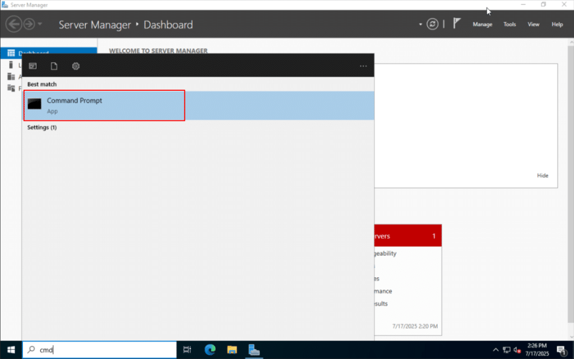
Task: Click the WELCOME TO SERVER MANAGER heading
Action: pos(158,50)
